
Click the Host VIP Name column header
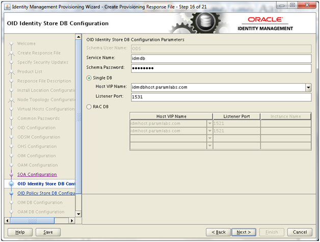tap(171, 117)
